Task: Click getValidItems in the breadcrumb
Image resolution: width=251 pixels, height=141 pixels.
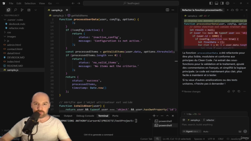Action: click(x=79, y=16)
